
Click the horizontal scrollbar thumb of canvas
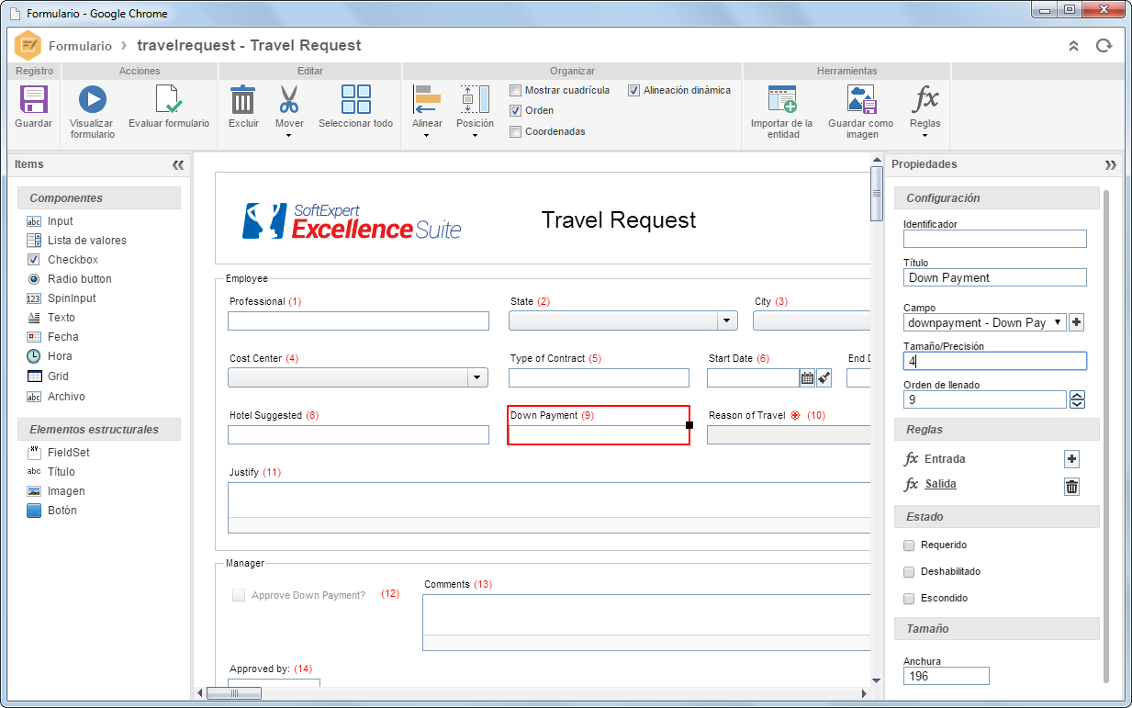(233, 693)
